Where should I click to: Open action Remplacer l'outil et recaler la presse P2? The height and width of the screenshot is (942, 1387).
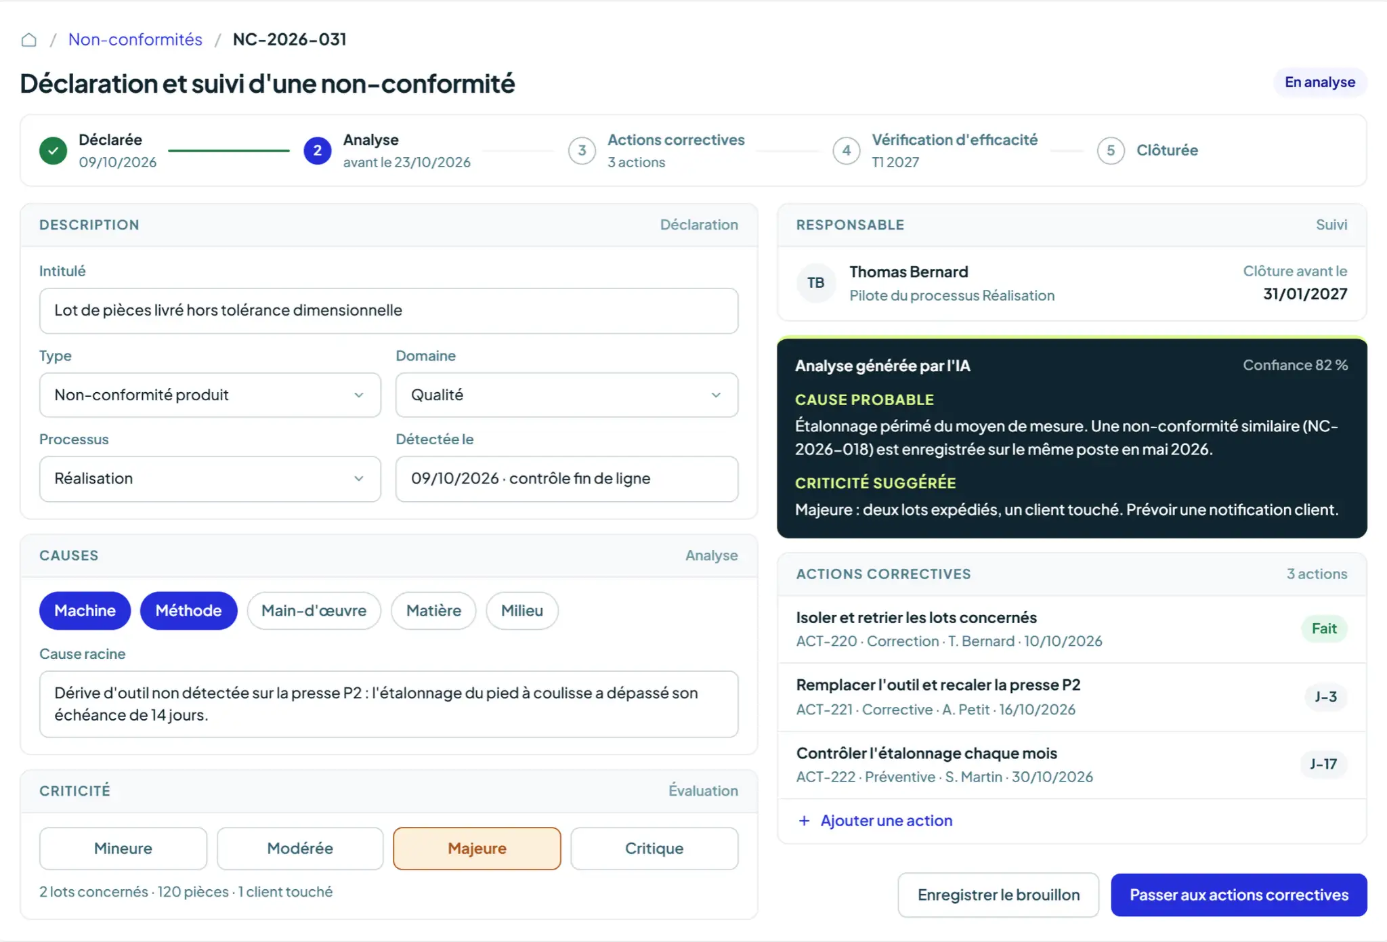coord(1071,697)
